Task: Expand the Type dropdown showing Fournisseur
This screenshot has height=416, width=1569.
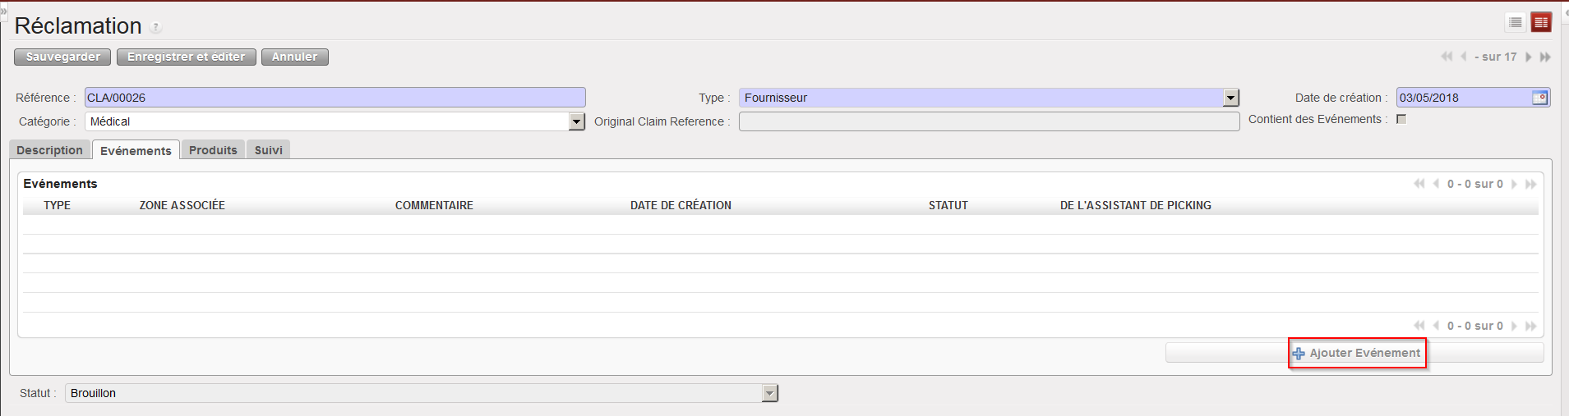Action: 1230,98
